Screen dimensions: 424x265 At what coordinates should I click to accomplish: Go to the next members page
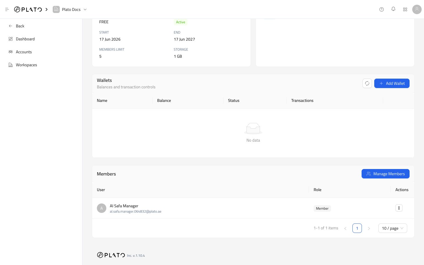tap(369, 228)
